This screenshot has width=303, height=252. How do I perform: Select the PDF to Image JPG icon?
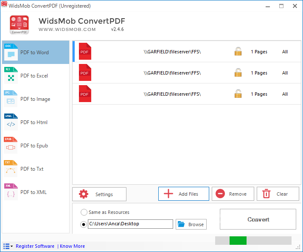point(11,99)
